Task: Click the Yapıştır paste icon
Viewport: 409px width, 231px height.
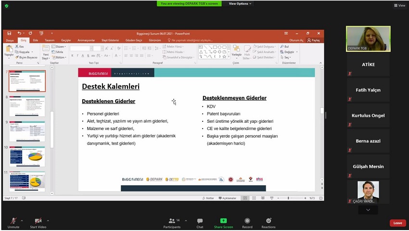Action: [x=9, y=50]
